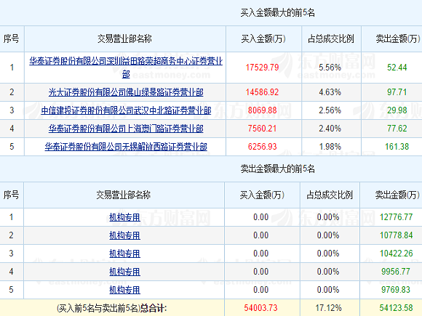Select sell amount 77.62
422x316 pixels.
point(397,129)
